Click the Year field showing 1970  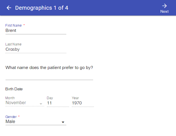(83, 103)
